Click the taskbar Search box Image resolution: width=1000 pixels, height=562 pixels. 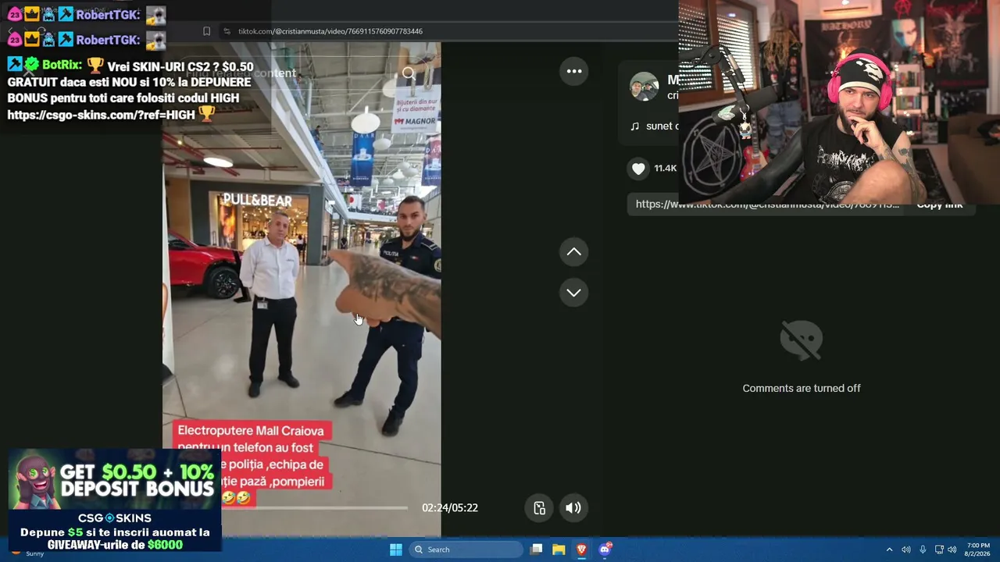466,550
